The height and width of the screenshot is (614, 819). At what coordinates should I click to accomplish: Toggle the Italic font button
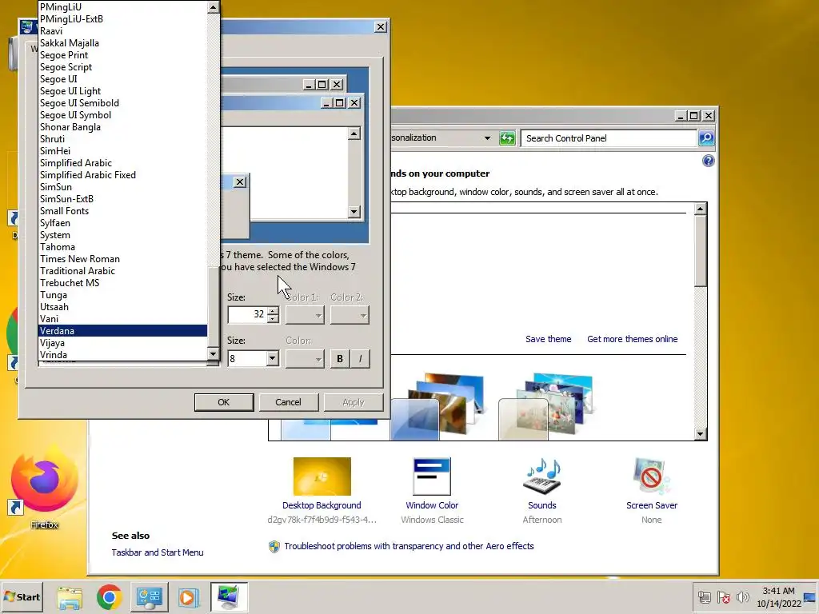point(360,359)
